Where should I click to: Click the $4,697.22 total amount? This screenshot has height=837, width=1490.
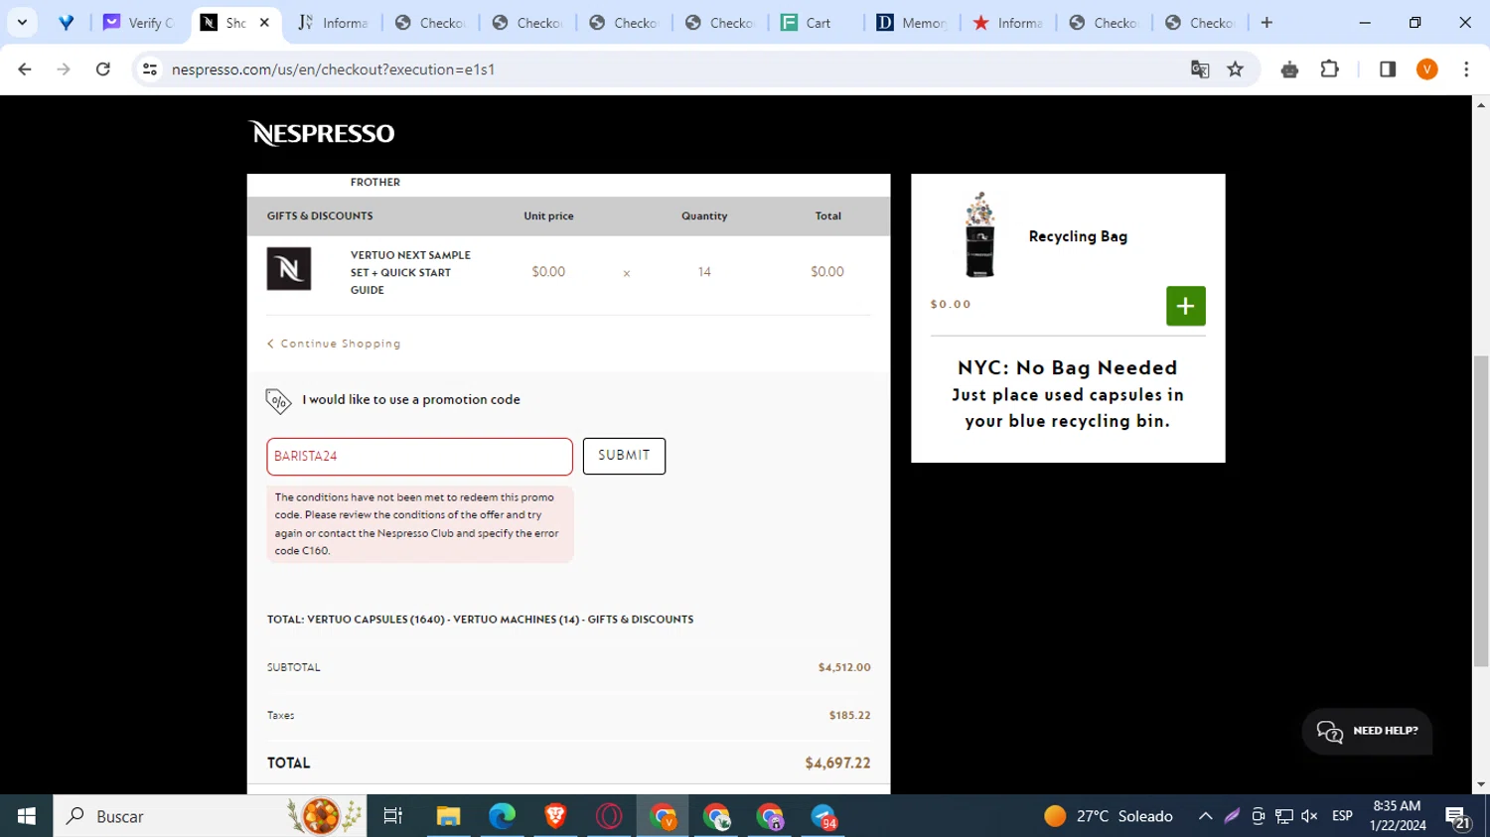(x=837, y=764)
